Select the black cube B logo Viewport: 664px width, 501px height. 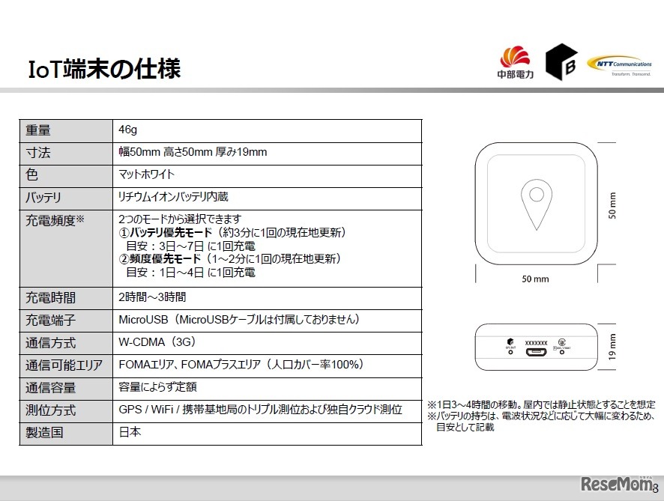[x=562, y=60]
